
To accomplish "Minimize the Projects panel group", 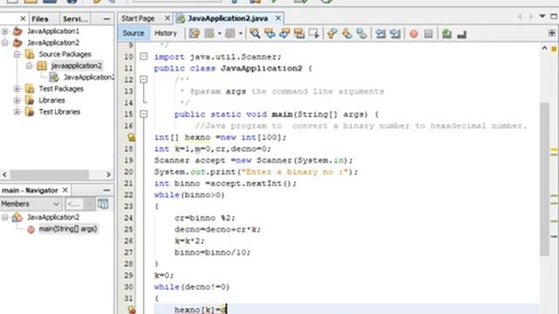I will tap(107, 18).
